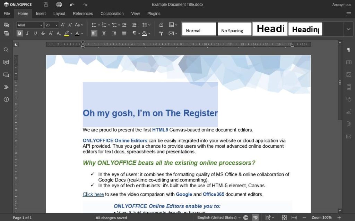355x221 pixels.
Task: Redo the last action
Action: pos(85,5)
